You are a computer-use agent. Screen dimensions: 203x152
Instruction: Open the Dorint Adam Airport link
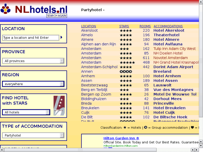coord(173,67)
